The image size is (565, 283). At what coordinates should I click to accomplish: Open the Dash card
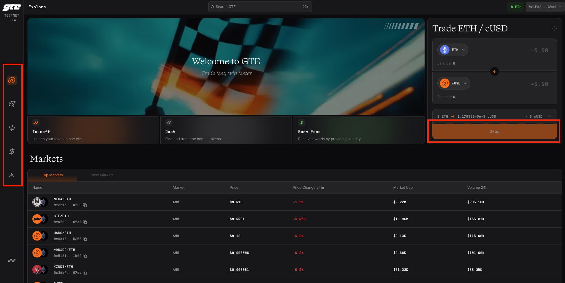tap(226, 130)
